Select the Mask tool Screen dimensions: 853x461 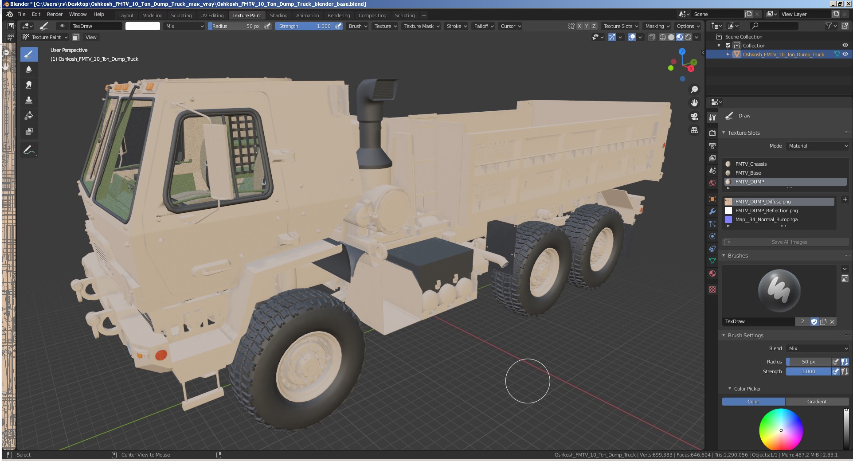29,131
